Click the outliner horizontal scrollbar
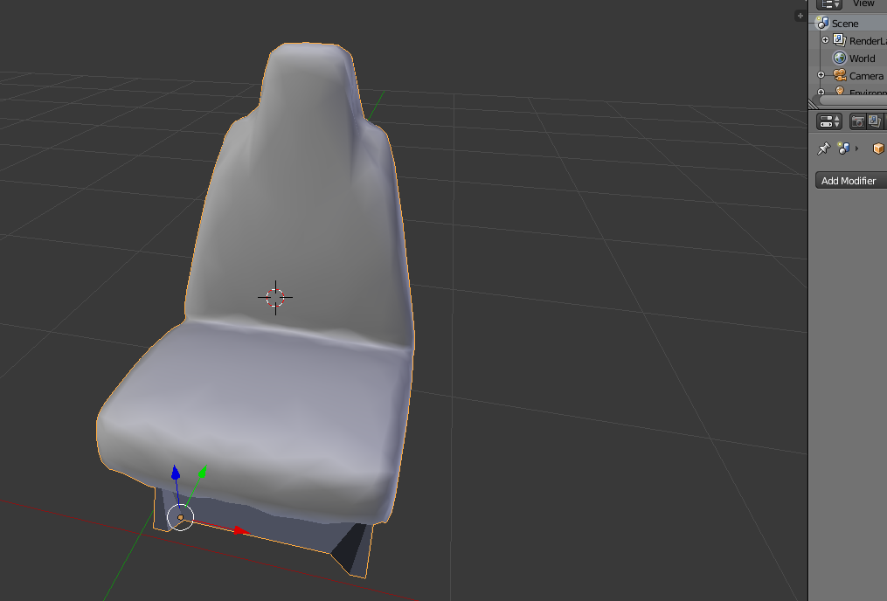The height and width of the screenshot is (601, 887). click(853, 100)
